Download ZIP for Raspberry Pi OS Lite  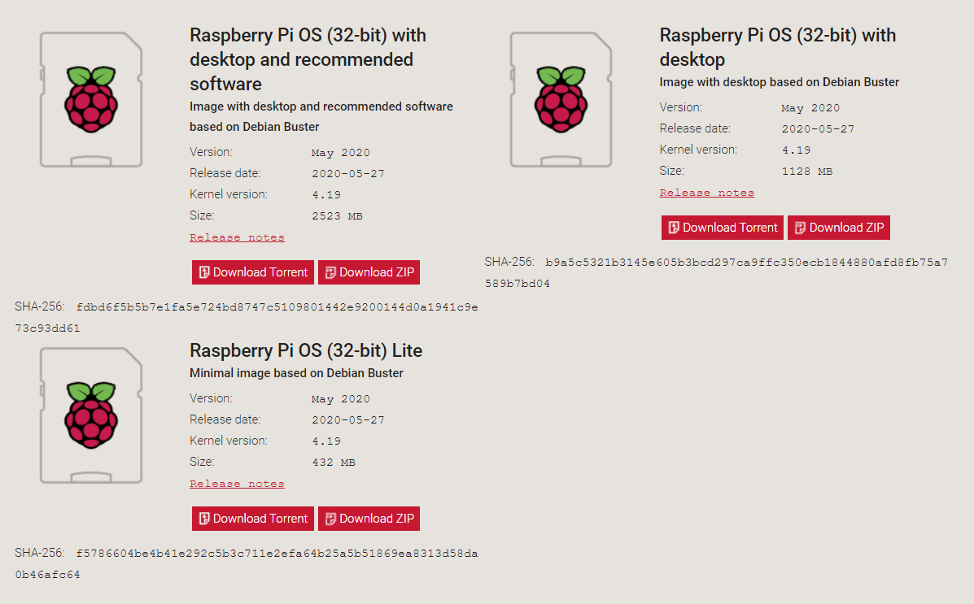369,519
